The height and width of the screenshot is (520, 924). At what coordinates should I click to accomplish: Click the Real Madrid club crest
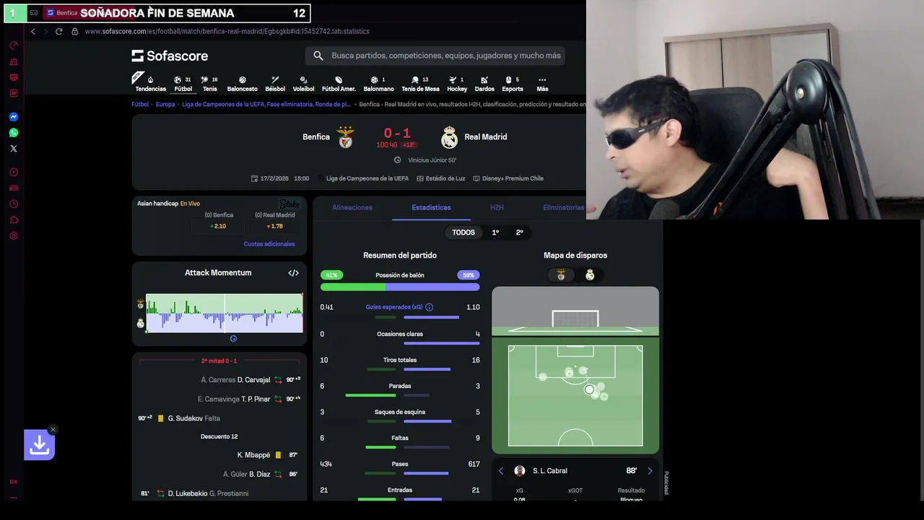[x=450, y=136]
